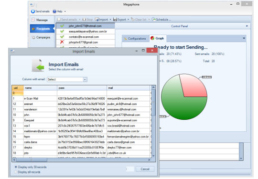Open the Campaigns sidebar section

click(x=42, y=37)
